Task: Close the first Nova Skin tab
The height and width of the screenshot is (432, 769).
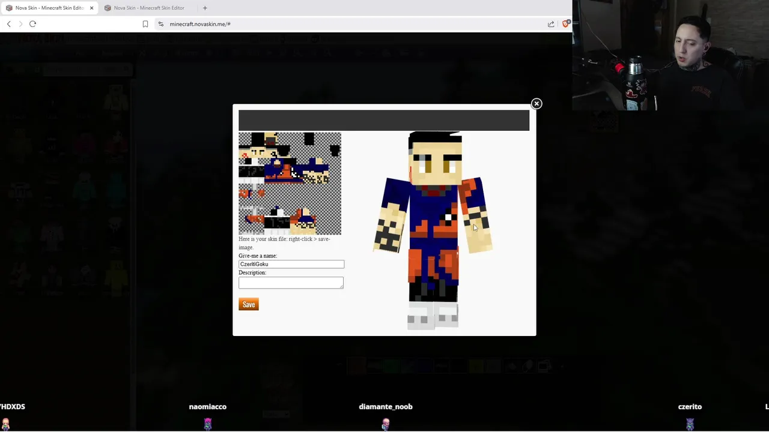Action: [91, 8]
